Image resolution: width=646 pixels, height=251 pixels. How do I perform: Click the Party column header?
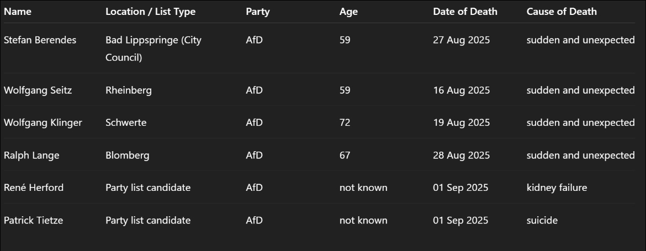pos(257,12)
